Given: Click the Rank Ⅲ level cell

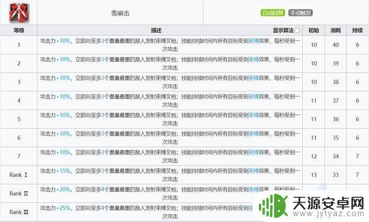Looking at the screenshot, I should click(19, 212).
